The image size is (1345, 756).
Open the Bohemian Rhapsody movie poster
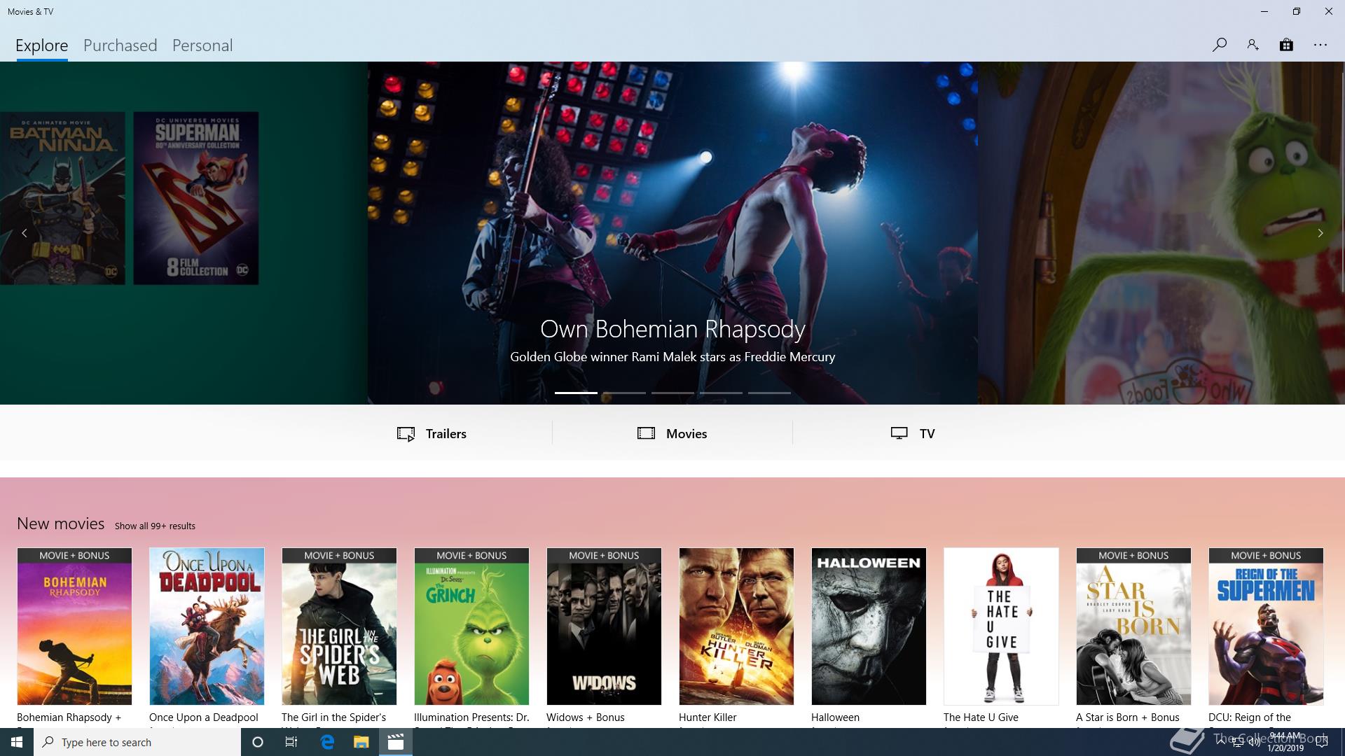click(x=74, y=626)
